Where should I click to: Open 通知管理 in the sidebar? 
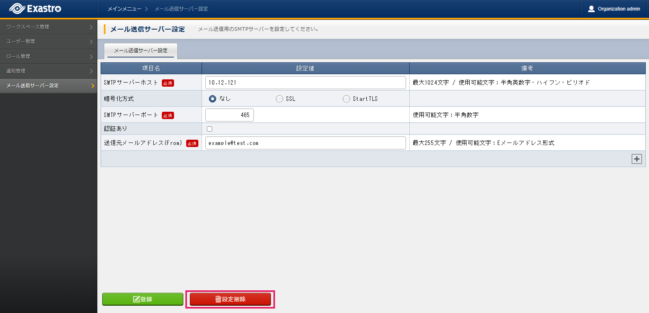(x=16, y=71)
